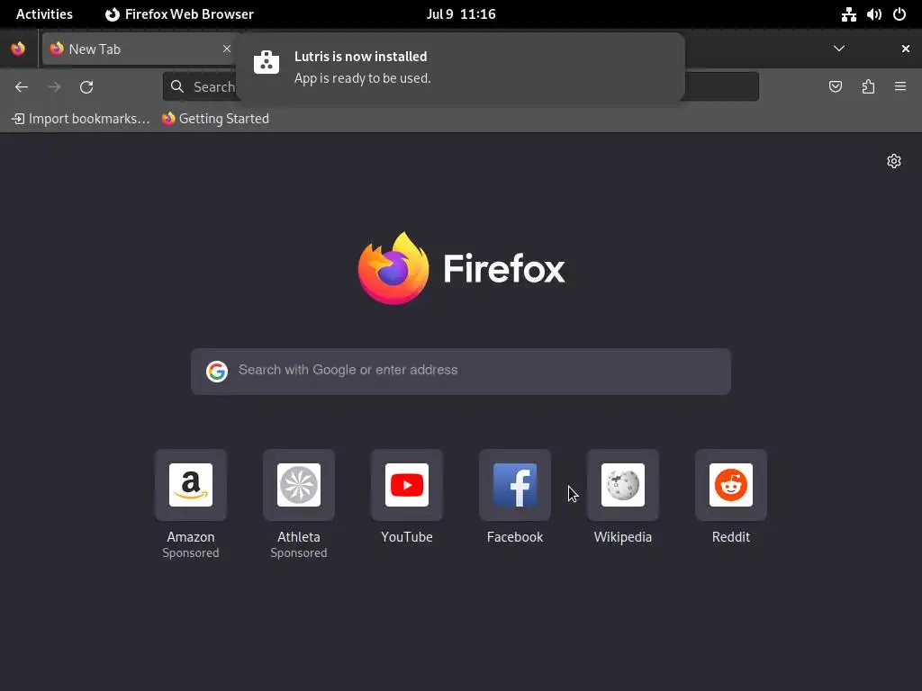Screen dimensions: 922x691
Task: Click the magnifier icon in URL bar
Action: (177, 87)
